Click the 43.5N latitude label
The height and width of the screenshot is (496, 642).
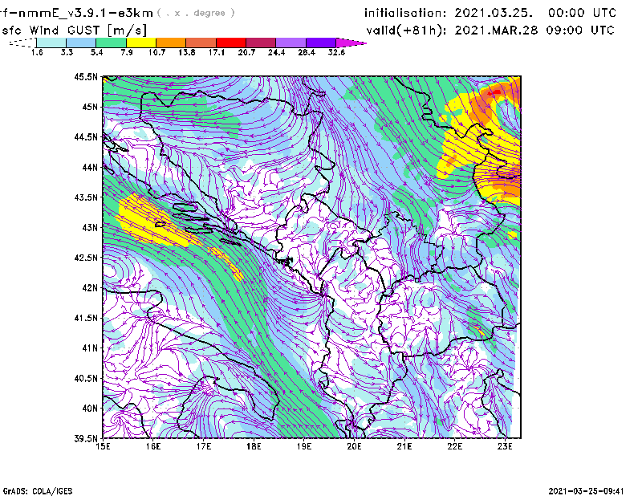click(x=86, y=197)
